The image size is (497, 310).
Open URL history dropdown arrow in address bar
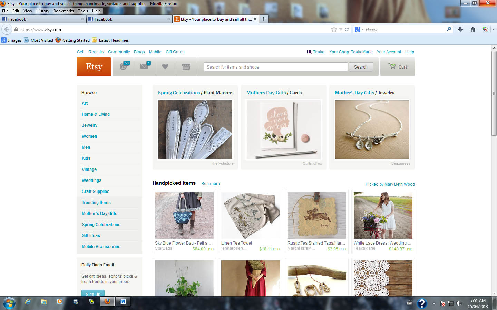(x=341, y=29)
